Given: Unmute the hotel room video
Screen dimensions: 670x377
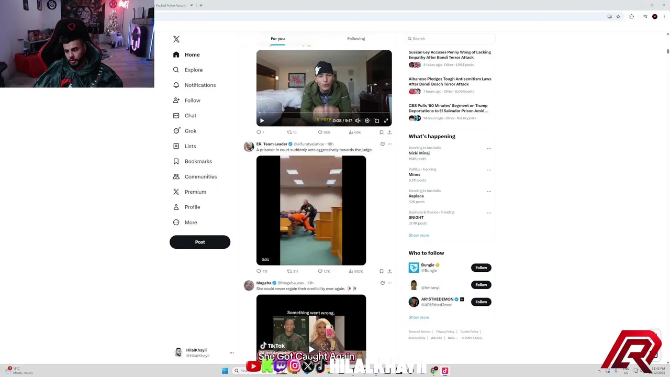Looking at the screenshot, I should pyautogui.click(x=358, y=120).
